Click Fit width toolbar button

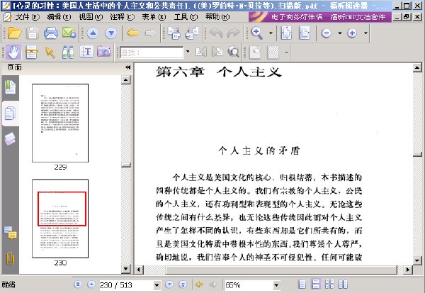pos(305,33)
